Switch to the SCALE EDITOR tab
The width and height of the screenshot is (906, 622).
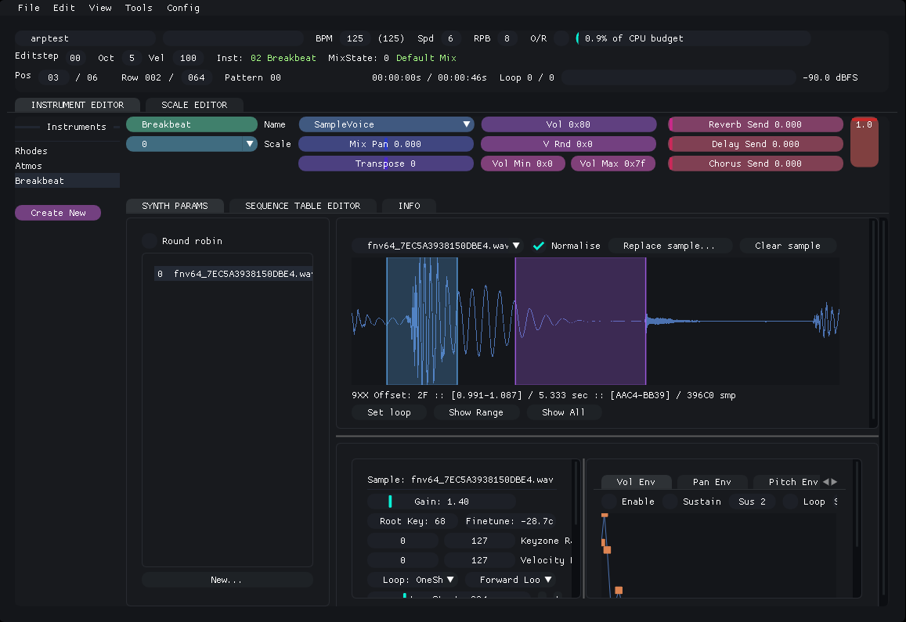point(193,104)
